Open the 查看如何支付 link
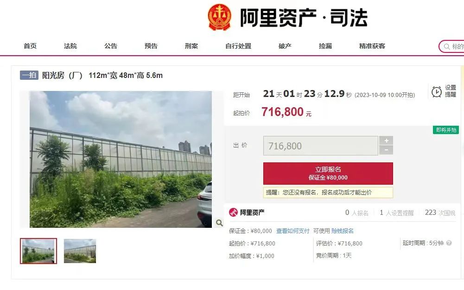 (292, 231)
